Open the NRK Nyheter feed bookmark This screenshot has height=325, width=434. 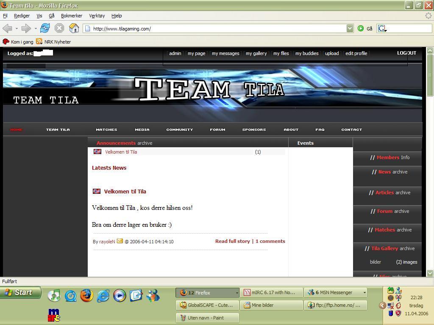tap(53, 42)
